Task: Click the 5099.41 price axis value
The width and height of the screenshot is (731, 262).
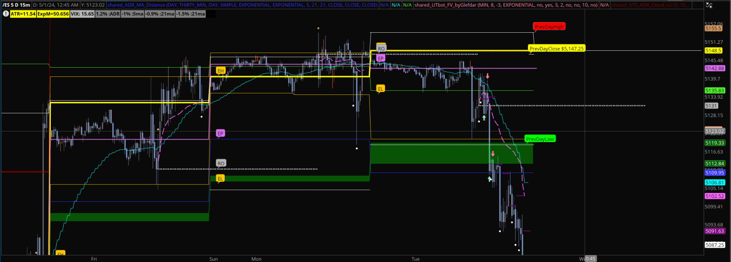Action: 714,207
